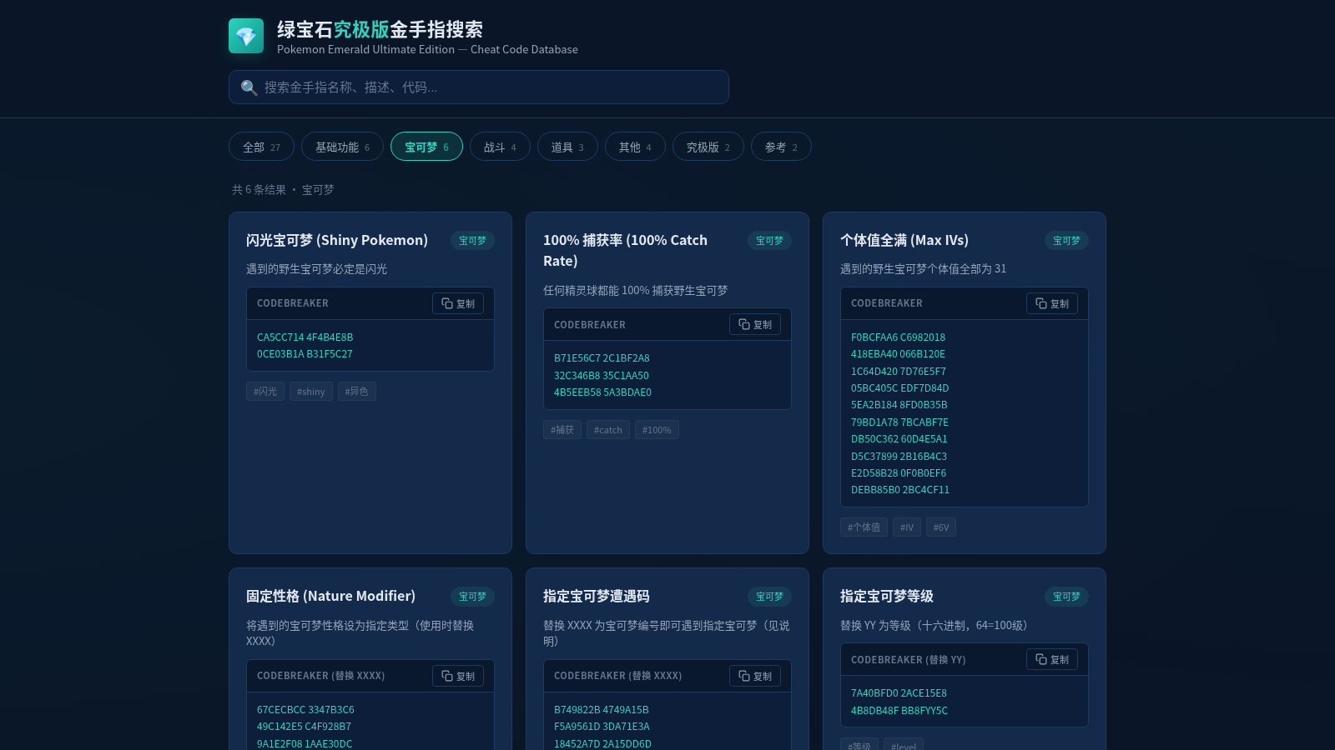This screenshot has height=750, width=1335.
Task: Click the 个体值全满 (Max IVs) title
Action: (904, 240)
